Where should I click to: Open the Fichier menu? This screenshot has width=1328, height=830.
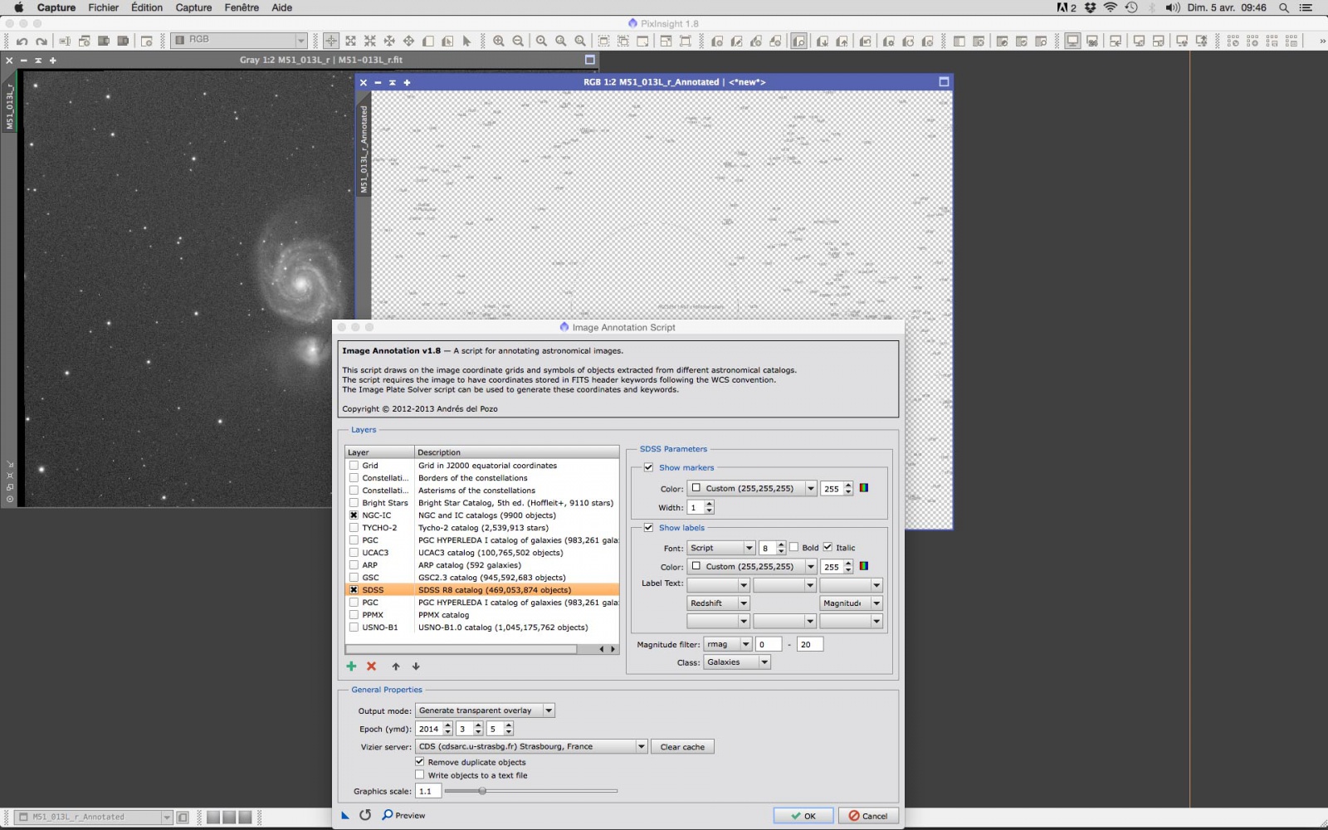(x=104, y=7)
